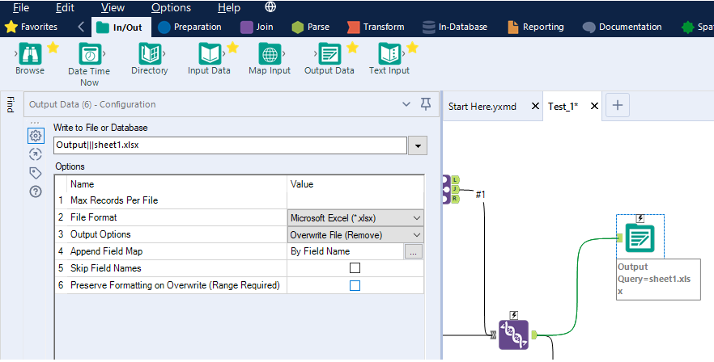Viewport: 714px width, 362px height.
Task: Enable Skip Field Names checkbox
Action: (355, 267)
